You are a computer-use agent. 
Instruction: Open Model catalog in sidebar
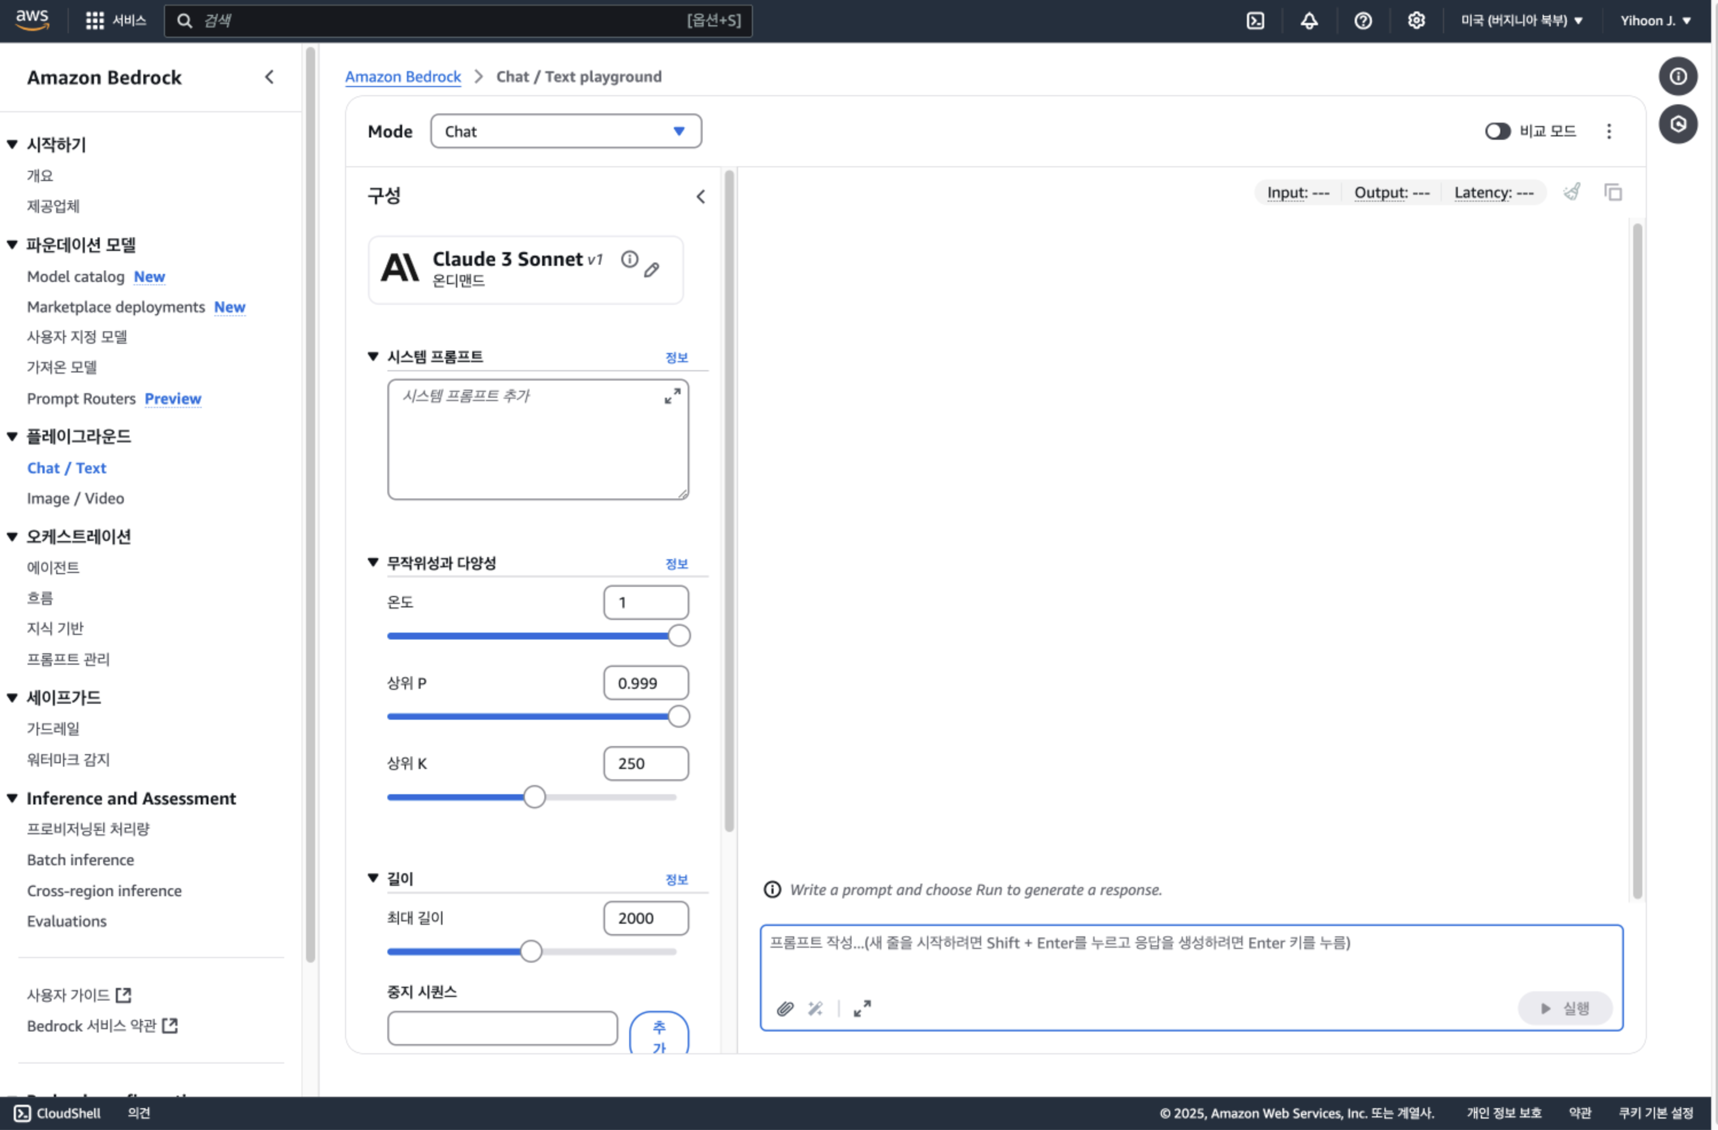coord(75,277)
